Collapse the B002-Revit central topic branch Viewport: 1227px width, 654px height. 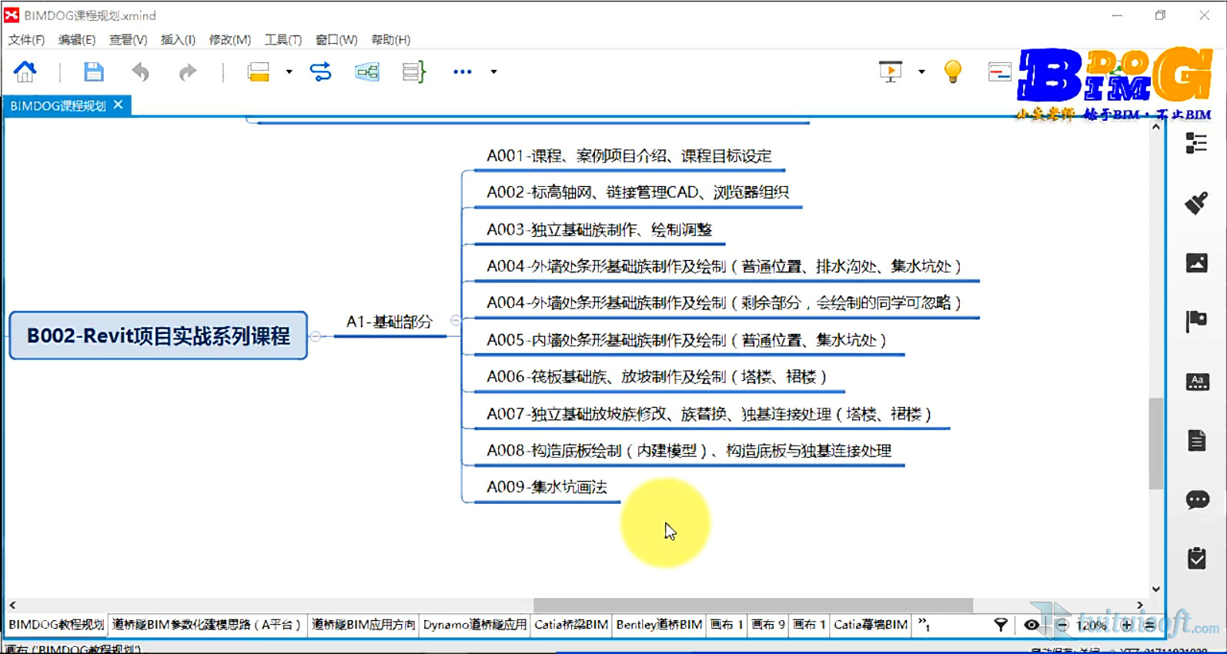click(316, 336)
